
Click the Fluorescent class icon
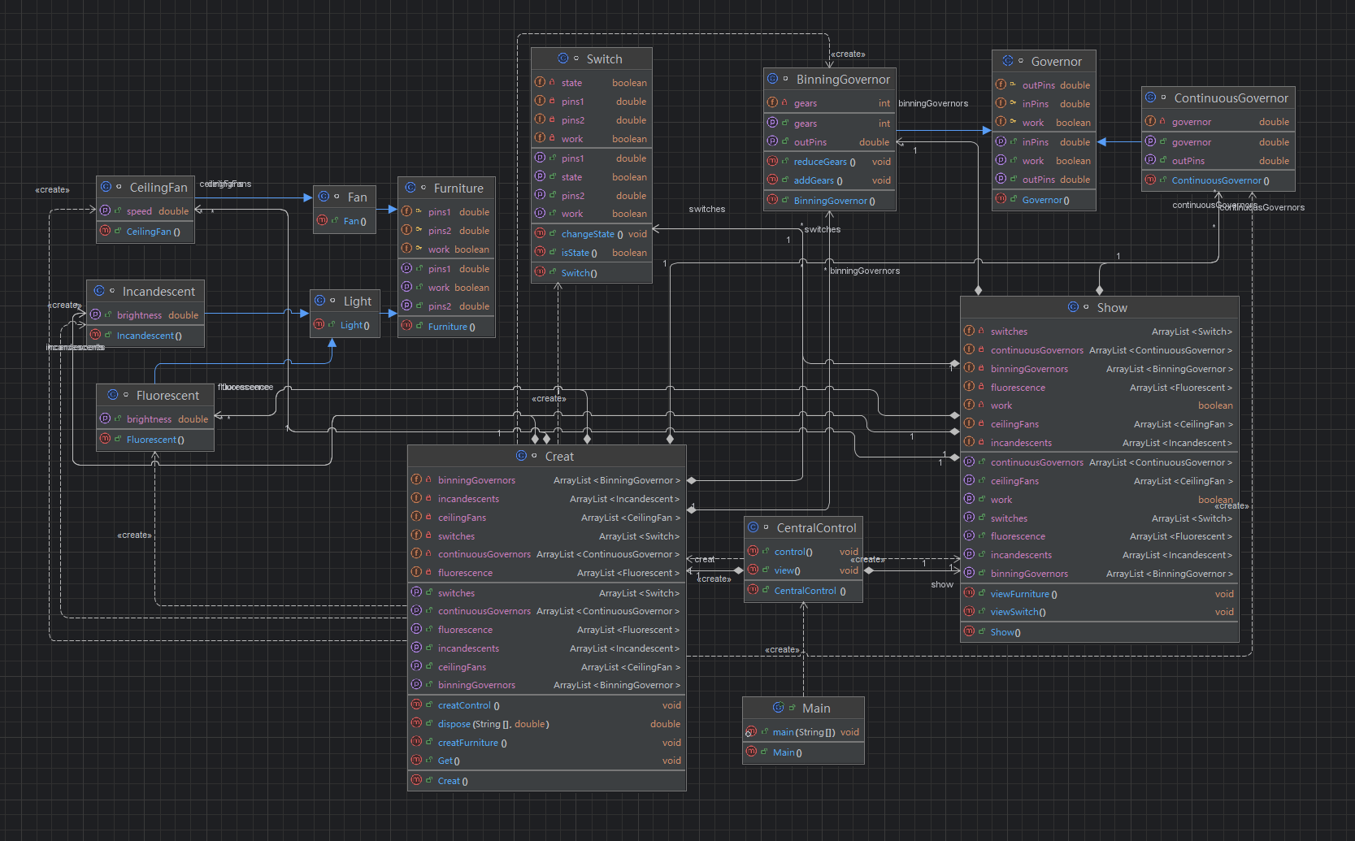(113, 395)
